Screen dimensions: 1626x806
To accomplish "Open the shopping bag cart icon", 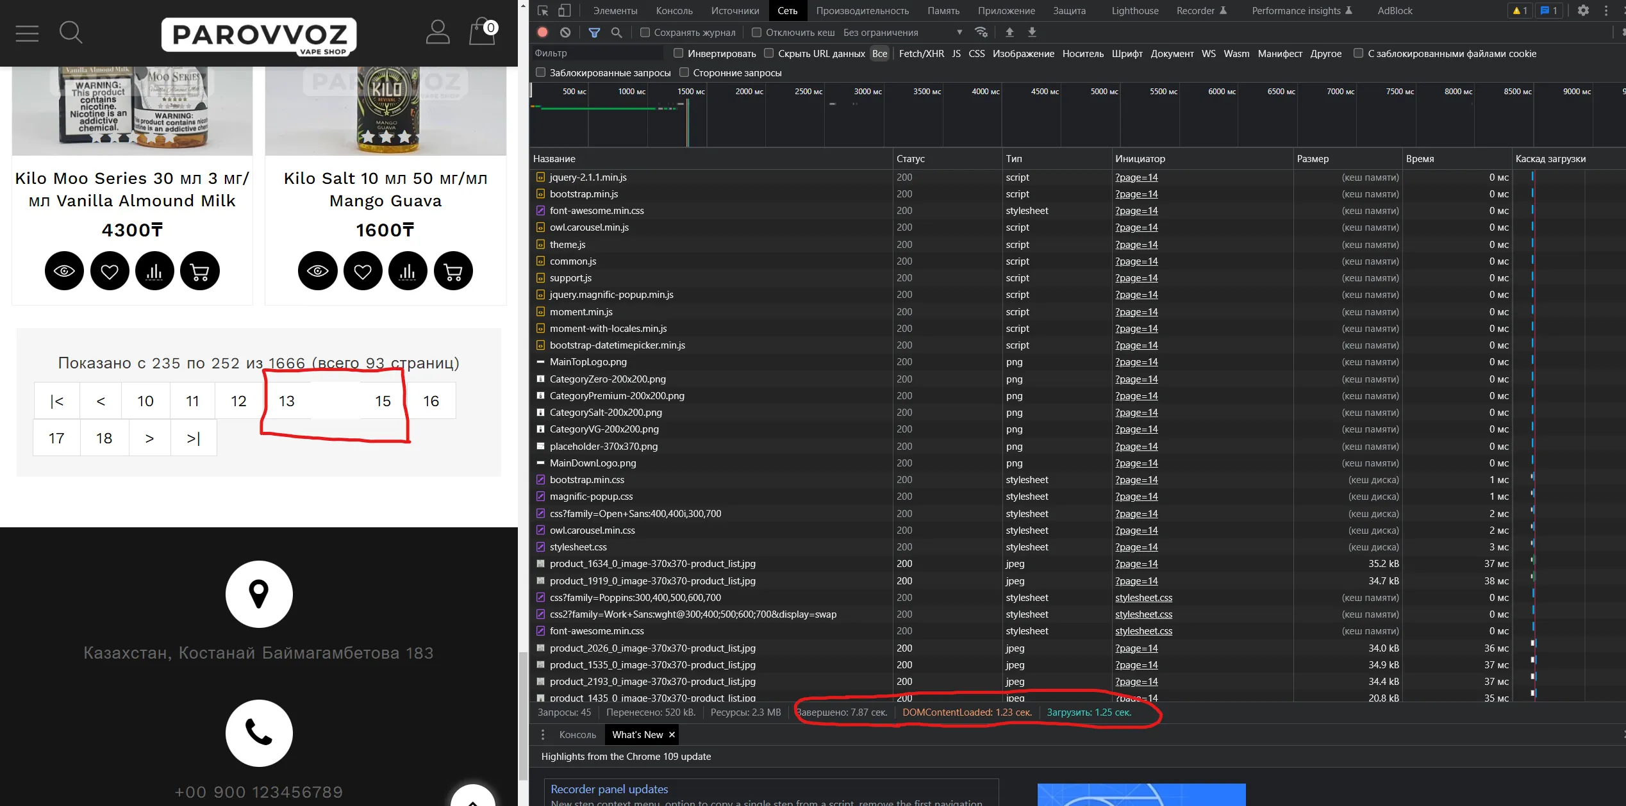I will coord(483,31).
